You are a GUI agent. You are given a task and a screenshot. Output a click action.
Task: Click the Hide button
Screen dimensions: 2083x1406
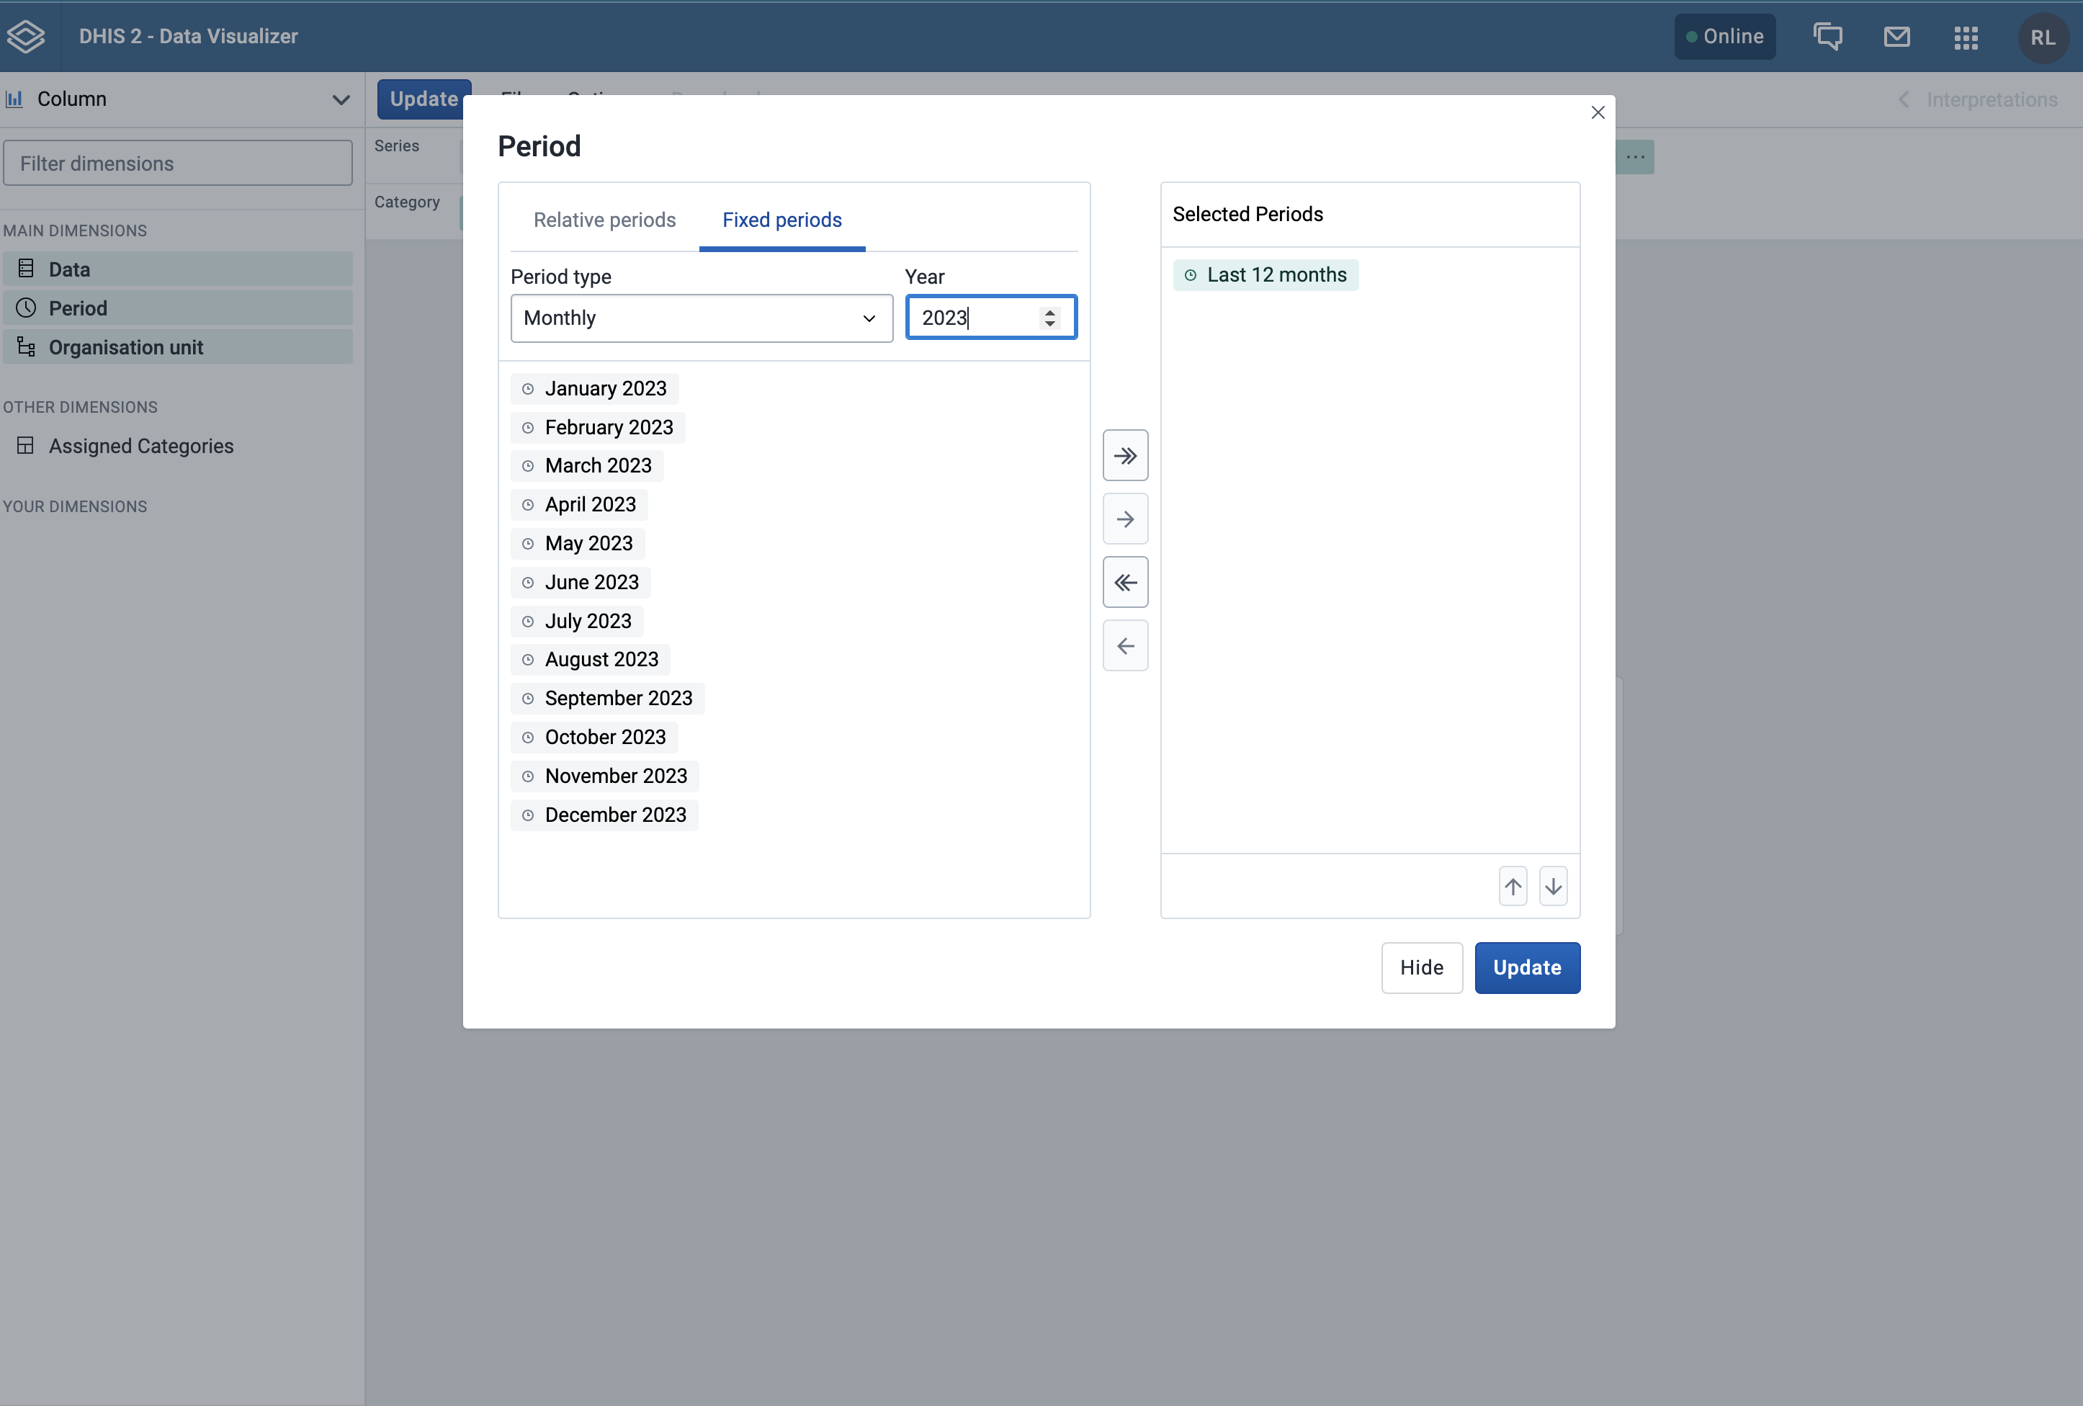tap(1422, 968)
